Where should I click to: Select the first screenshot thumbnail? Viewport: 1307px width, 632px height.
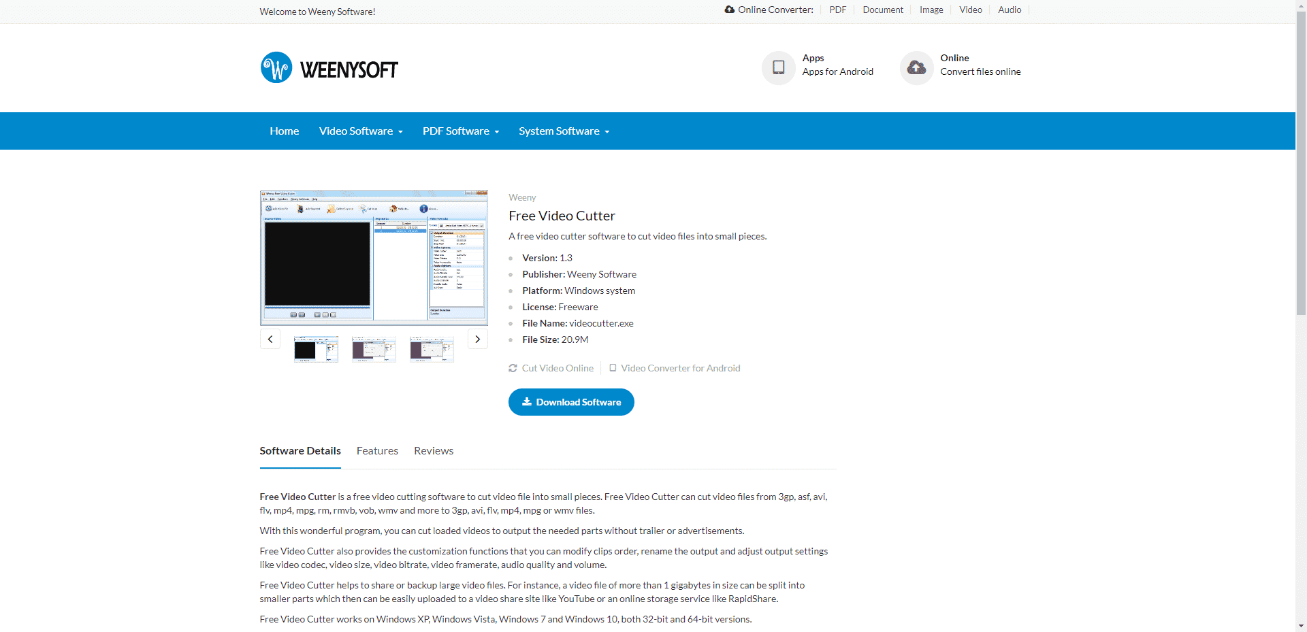point(316,349)
